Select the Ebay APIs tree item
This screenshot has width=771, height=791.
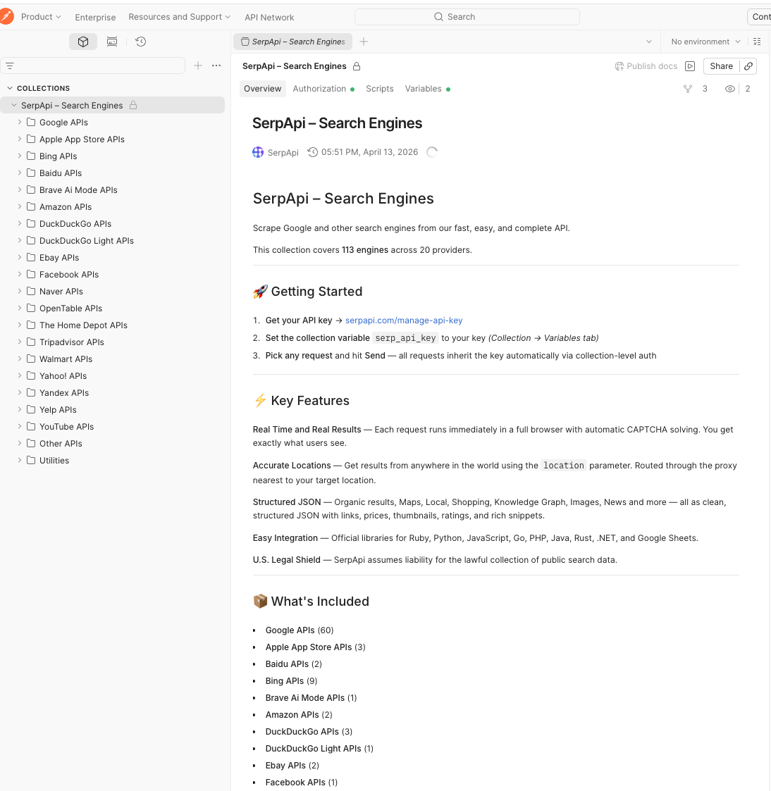(x=112, y=257)
